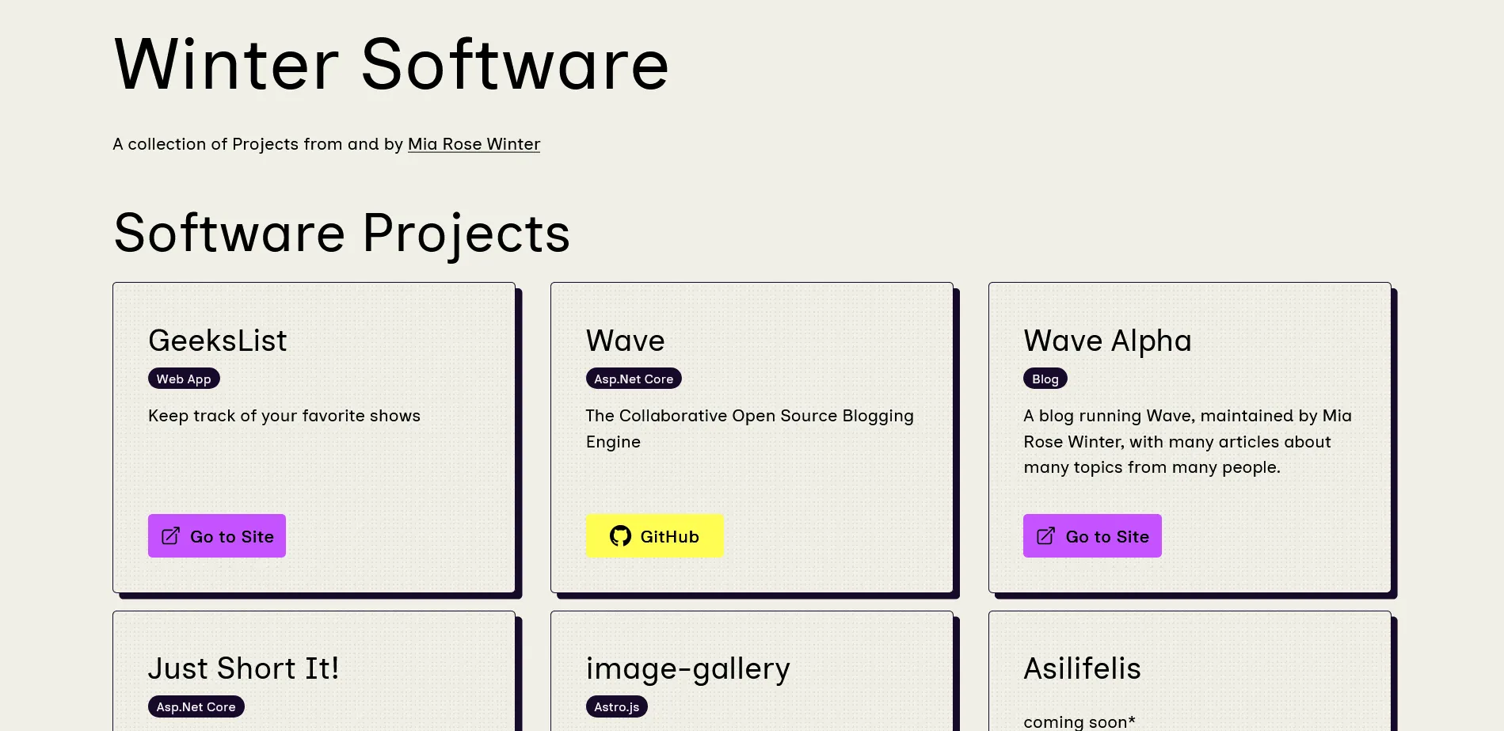1504x731 pixels.
Task: Select the Web App tag on GeeksList
Action: (184, 379)
